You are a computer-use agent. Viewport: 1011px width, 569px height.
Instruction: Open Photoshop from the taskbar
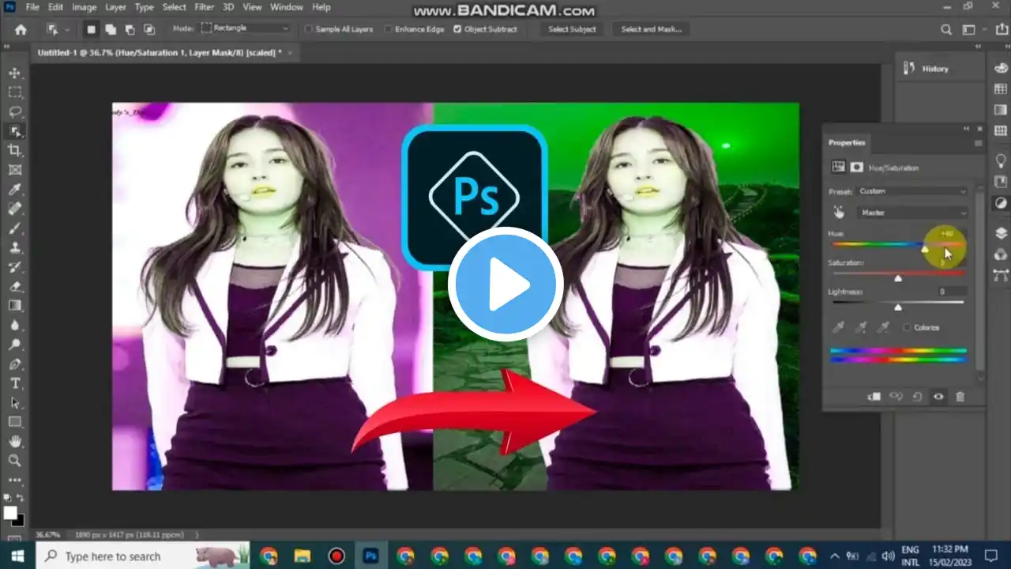click(x=370, y=556)
